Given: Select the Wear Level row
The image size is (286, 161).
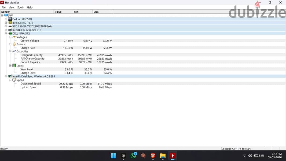Looking at the screenshot, I should [143, 69].
